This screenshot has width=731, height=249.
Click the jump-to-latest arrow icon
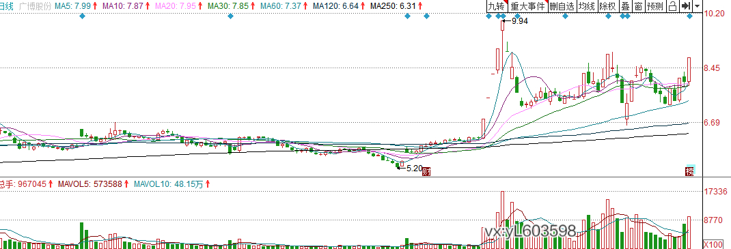click(x=686, y=6)
